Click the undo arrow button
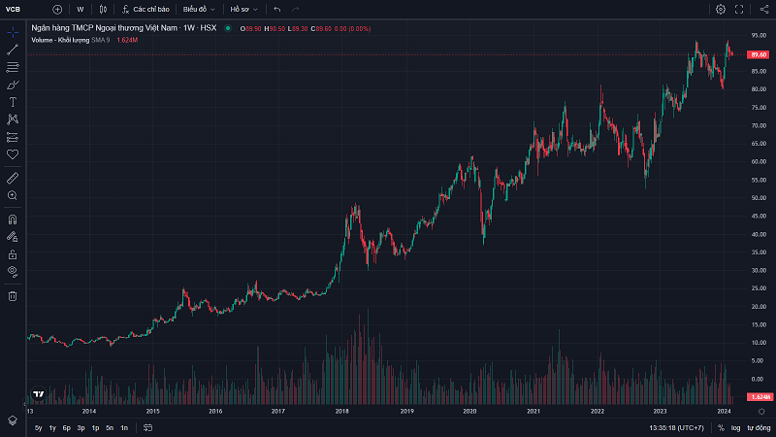Image resolution: width=776 pixels, height=437 pixels. click(x=276, y=9)
